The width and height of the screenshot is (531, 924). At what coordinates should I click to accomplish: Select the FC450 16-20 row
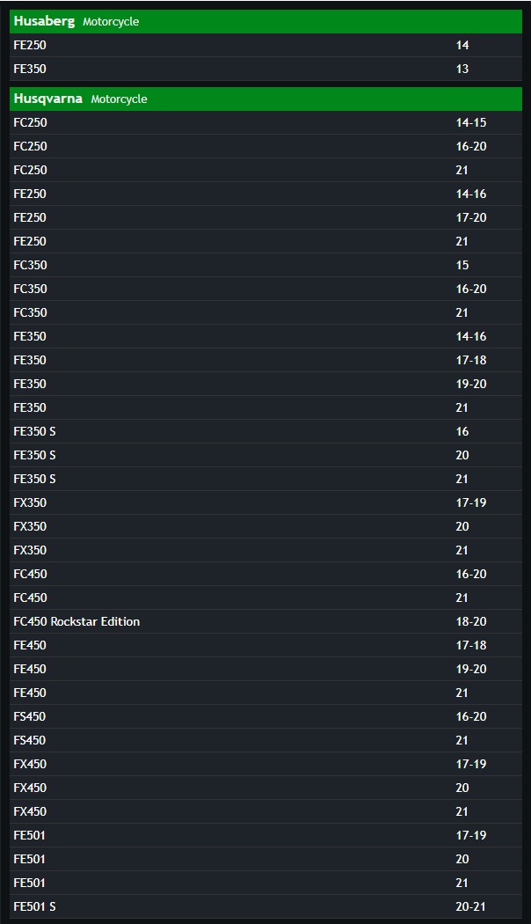point(265,574)
